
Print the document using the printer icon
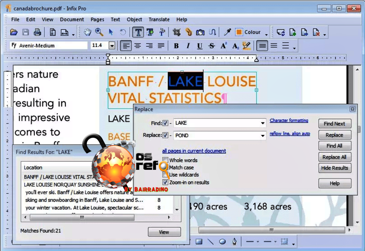click(x=37, y=32)
